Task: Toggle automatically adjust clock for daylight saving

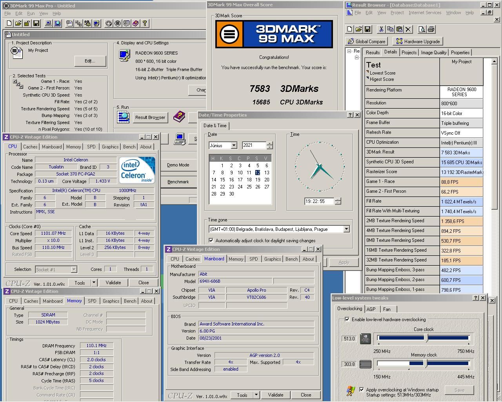Action: [211, 240]
